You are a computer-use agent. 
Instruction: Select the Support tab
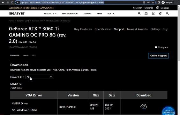tap(119, 29)
